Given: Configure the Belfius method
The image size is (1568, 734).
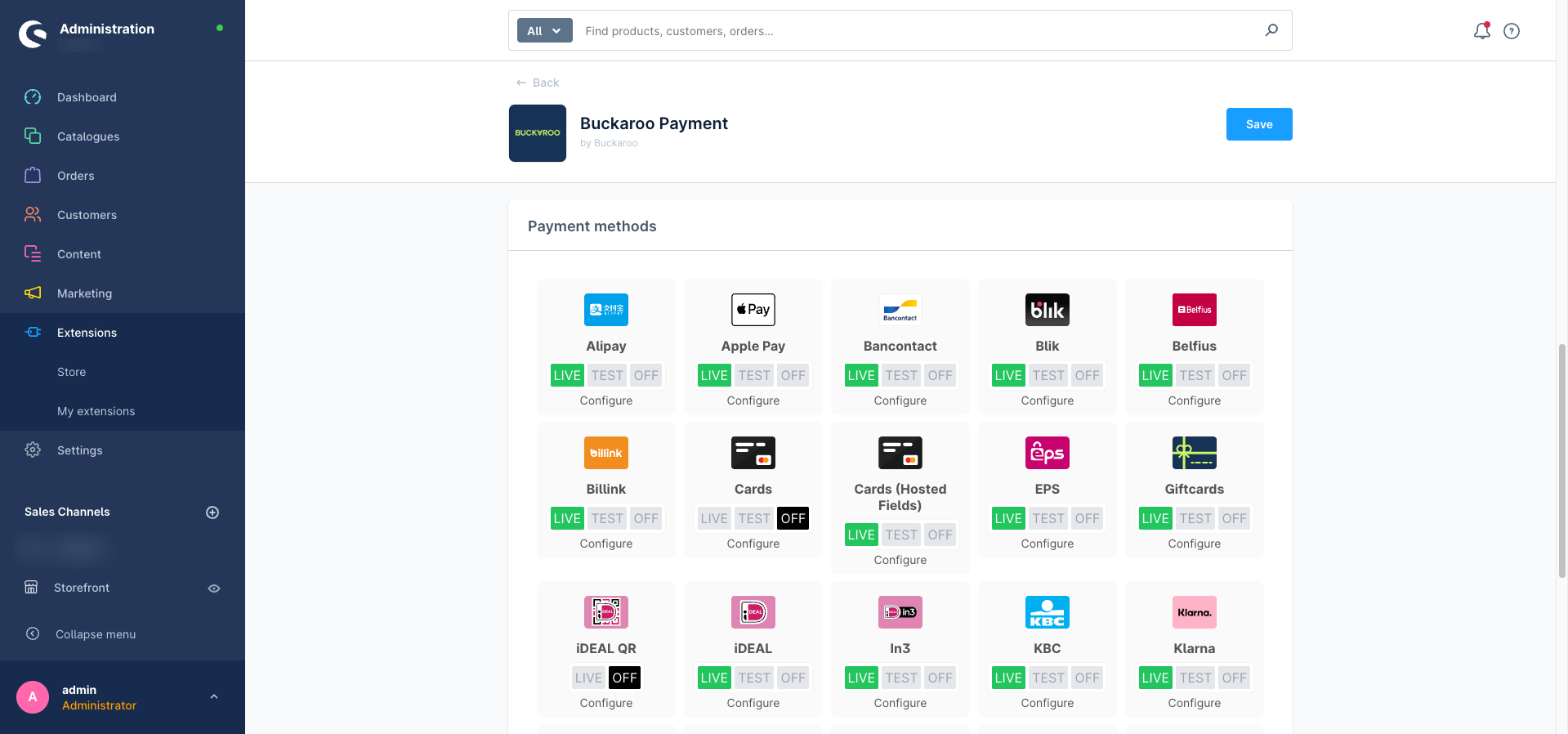Looking at the screenshot, I should [1195, 401].
